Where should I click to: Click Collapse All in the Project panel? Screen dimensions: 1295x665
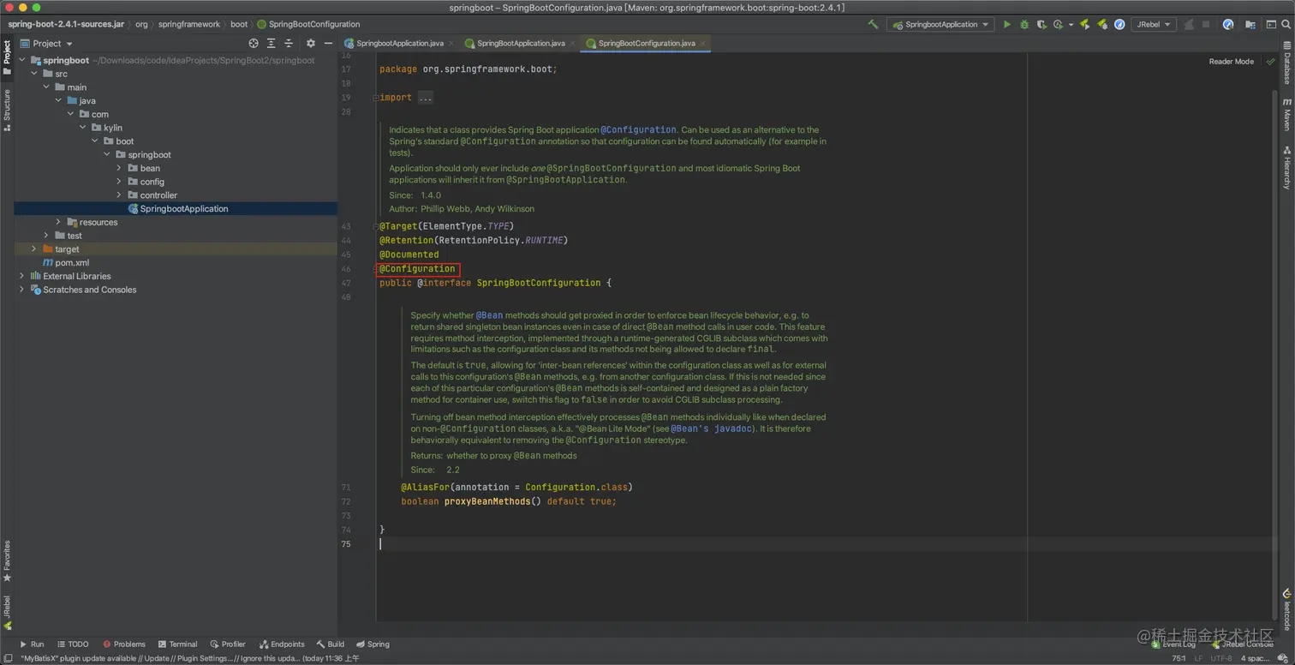click(x=289, y=43)
